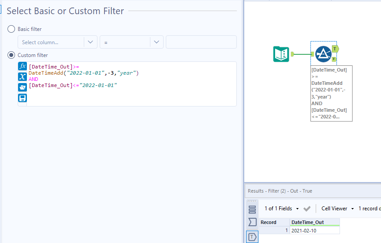Click the Results - Filter (2) - Out - True title
This screenshot has height=243, width=381.
280,191
